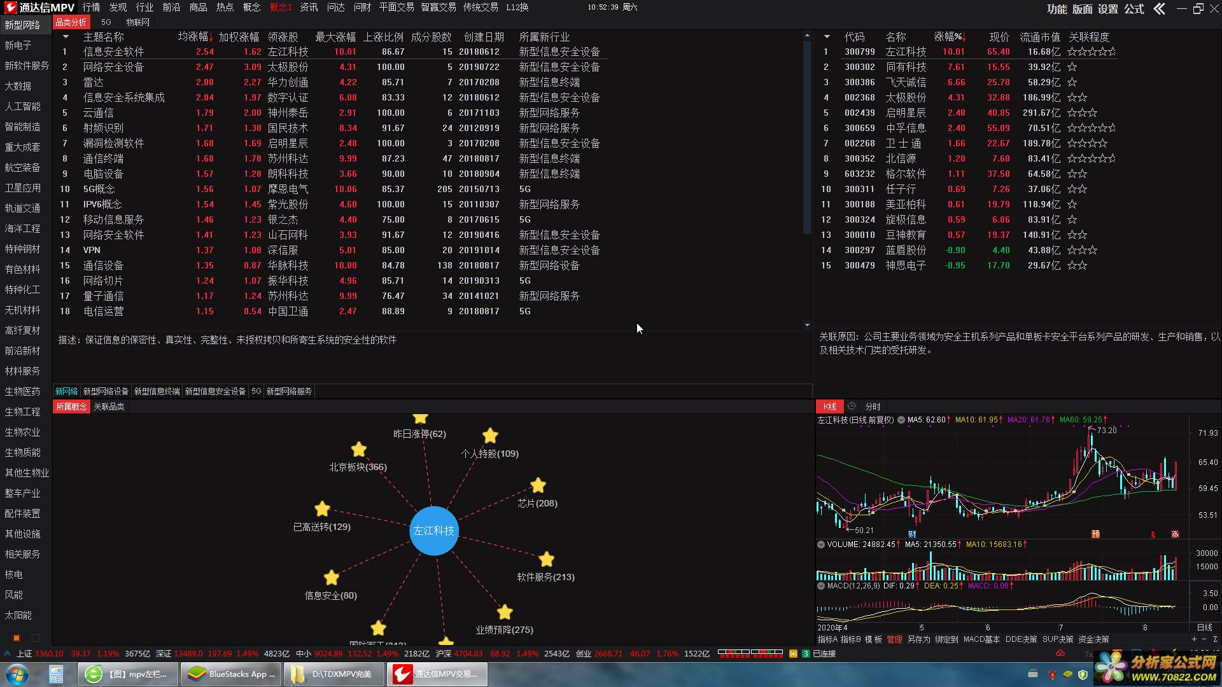Click the MACD基本 template button
This screenshot has width=1222, height=687.
[x=981, y=639]
